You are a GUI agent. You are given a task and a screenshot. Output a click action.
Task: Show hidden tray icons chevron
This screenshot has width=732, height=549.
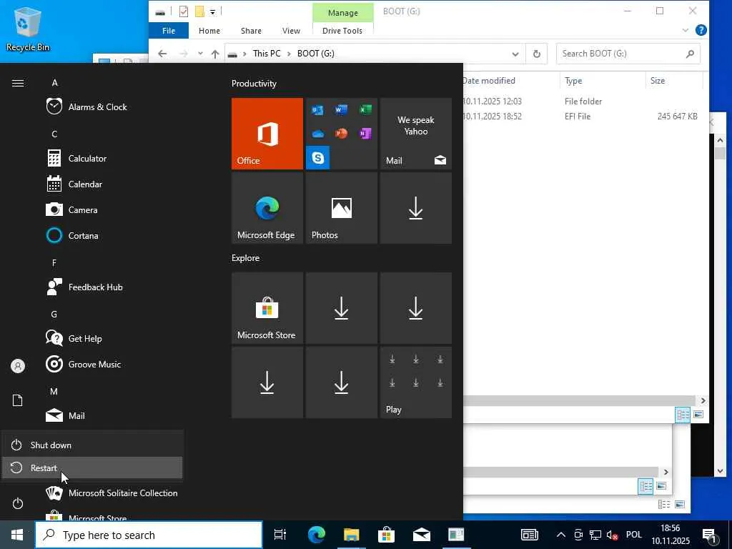tap(560, 535)
